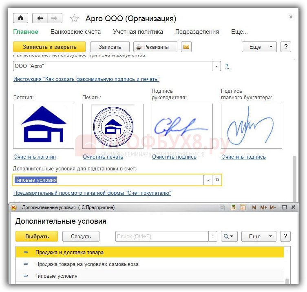Click the help question mark in dialog

tap(286, 236)
